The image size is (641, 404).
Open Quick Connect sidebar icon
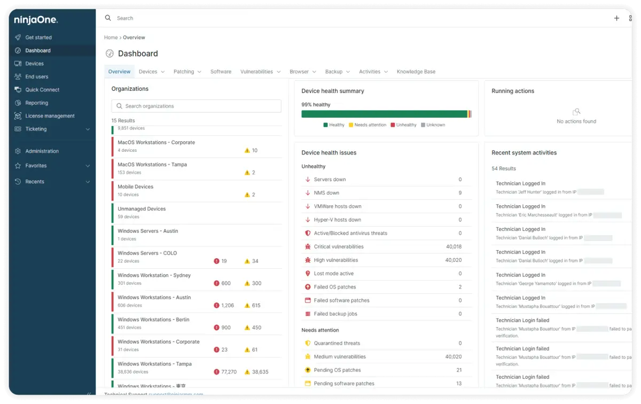pyautogui.click(x=18, y=90)
